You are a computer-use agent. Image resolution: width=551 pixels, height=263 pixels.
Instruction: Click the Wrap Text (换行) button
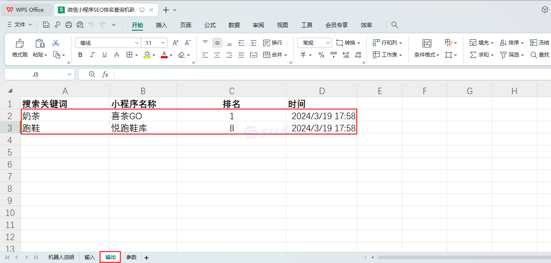pyautogui.click(x=273, y=43)
